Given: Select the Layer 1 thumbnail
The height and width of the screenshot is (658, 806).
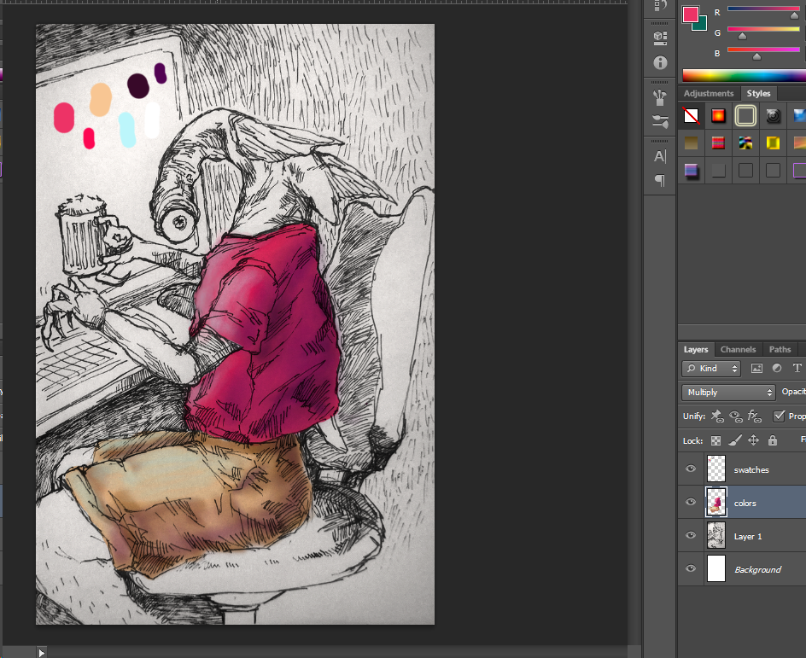Looking at the screenshot, I should click(716, 535).
